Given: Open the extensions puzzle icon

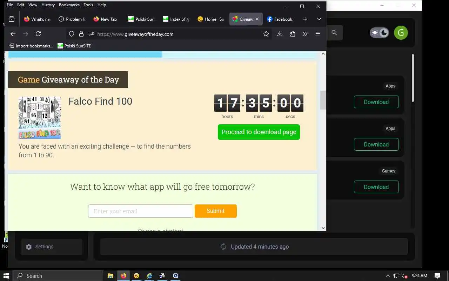Looking at the screenshot, I should point(293,34).
